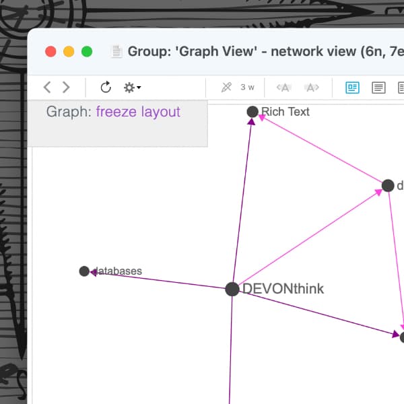The image size is (404, 404).
Task: Minimize the window with yellow button
Action: click(x=69, y=51)
